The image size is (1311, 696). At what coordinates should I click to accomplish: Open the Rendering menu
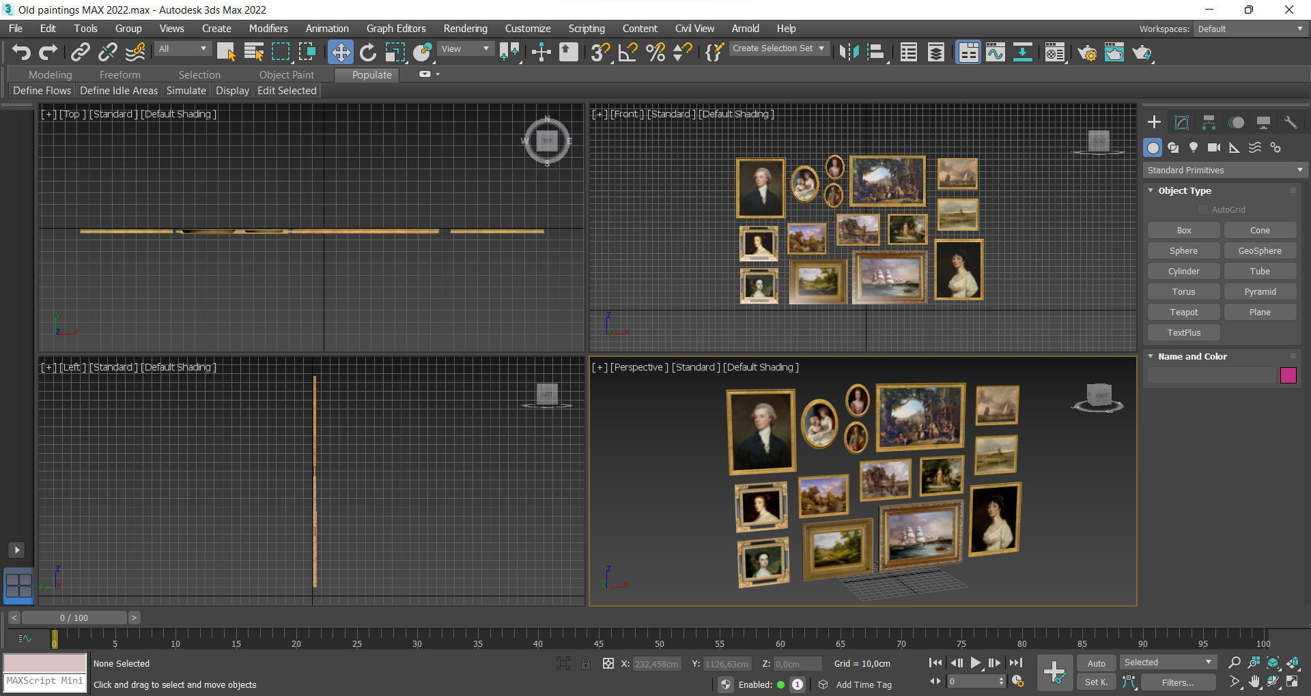tap(465, 29)
